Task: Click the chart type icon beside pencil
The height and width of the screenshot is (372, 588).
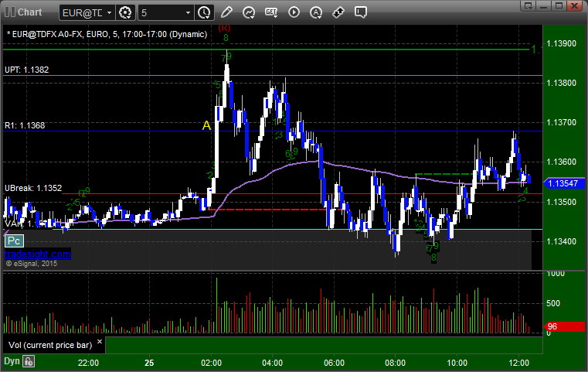Action: 248,12
